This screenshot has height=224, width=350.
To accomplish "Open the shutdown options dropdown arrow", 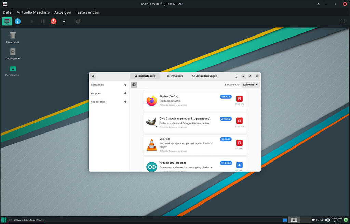I will point(64,21).
